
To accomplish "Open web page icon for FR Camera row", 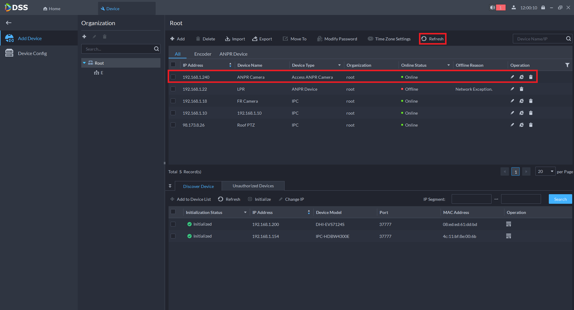I will [x=522, y=101].
